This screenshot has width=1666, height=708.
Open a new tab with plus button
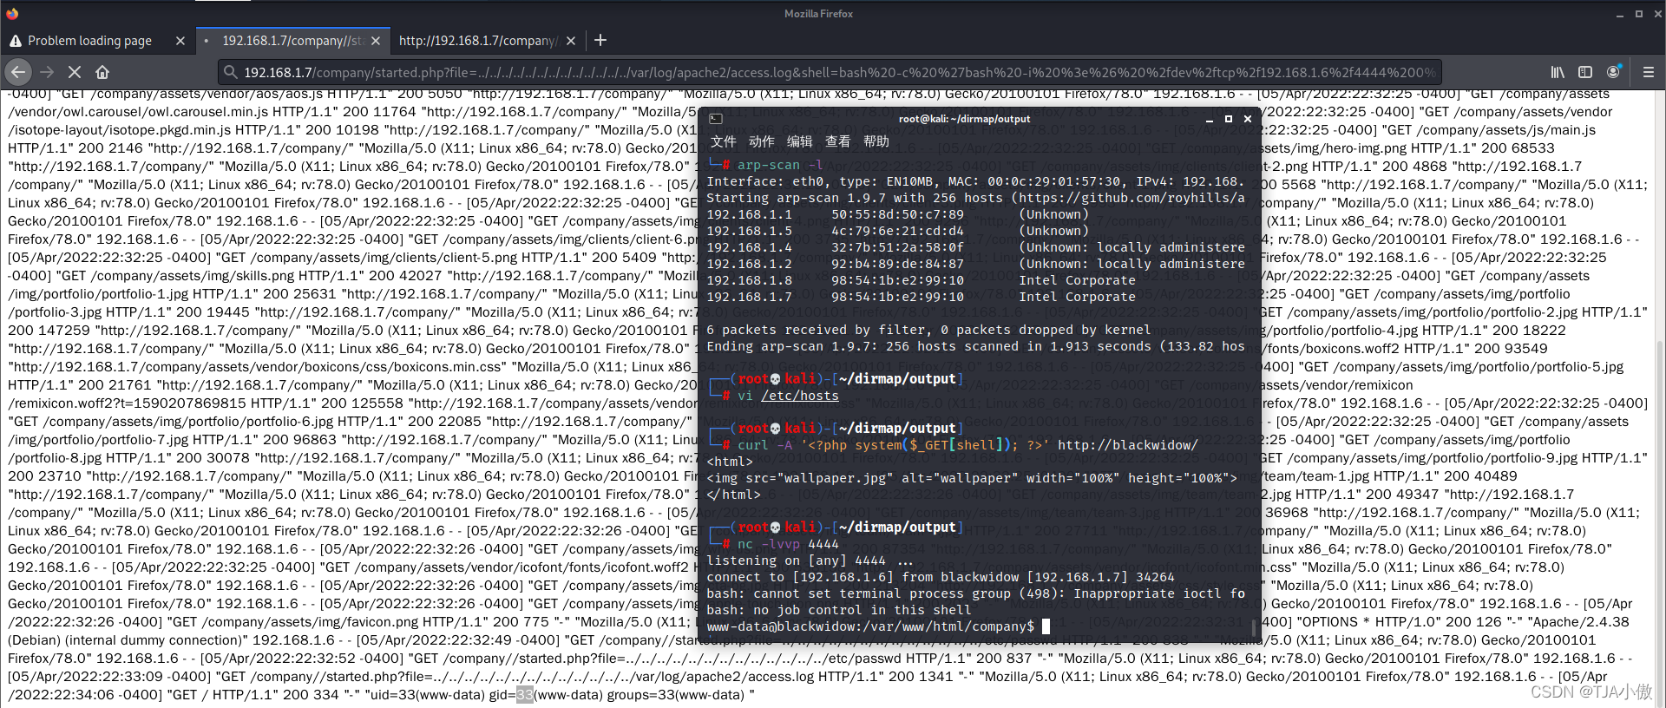(600, 40)
